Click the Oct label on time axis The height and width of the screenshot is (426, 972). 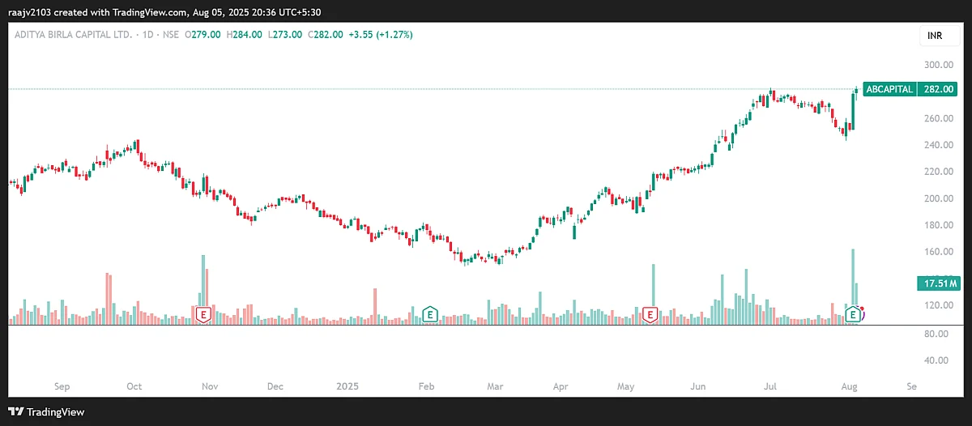[134, 386]
